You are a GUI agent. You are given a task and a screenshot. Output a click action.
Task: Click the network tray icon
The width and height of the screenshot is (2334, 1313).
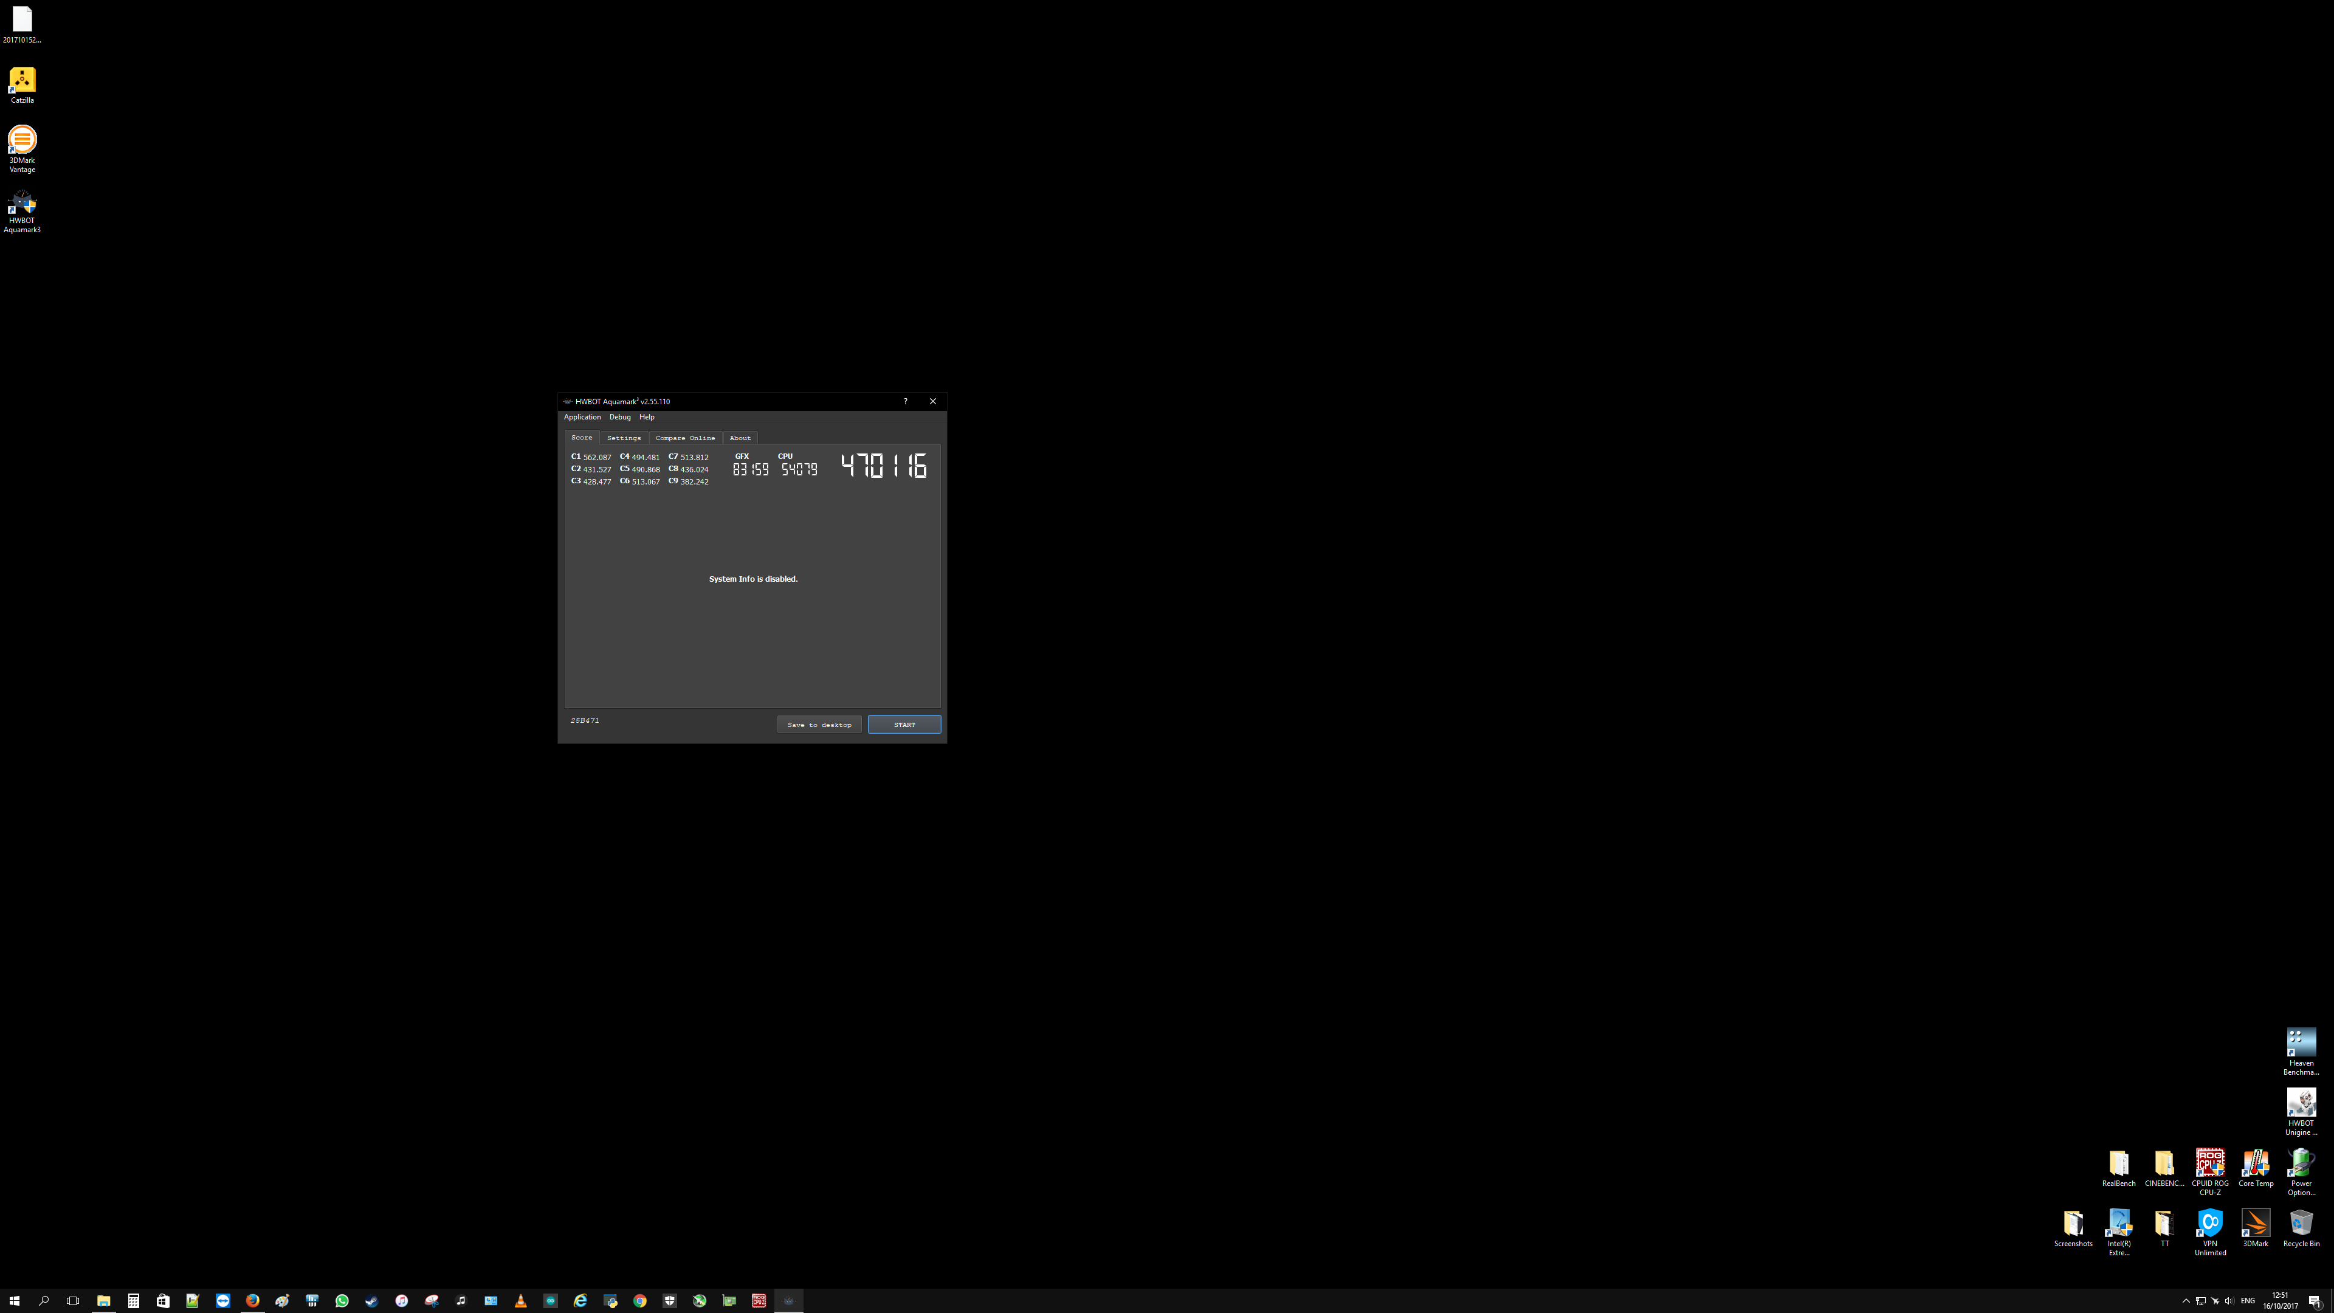point(2200,1300)
